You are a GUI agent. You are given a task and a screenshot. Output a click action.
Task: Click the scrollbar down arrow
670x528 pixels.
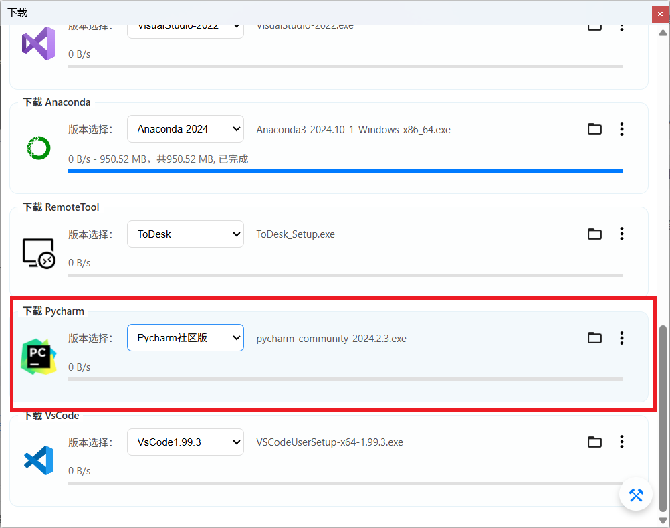[663, 521]
